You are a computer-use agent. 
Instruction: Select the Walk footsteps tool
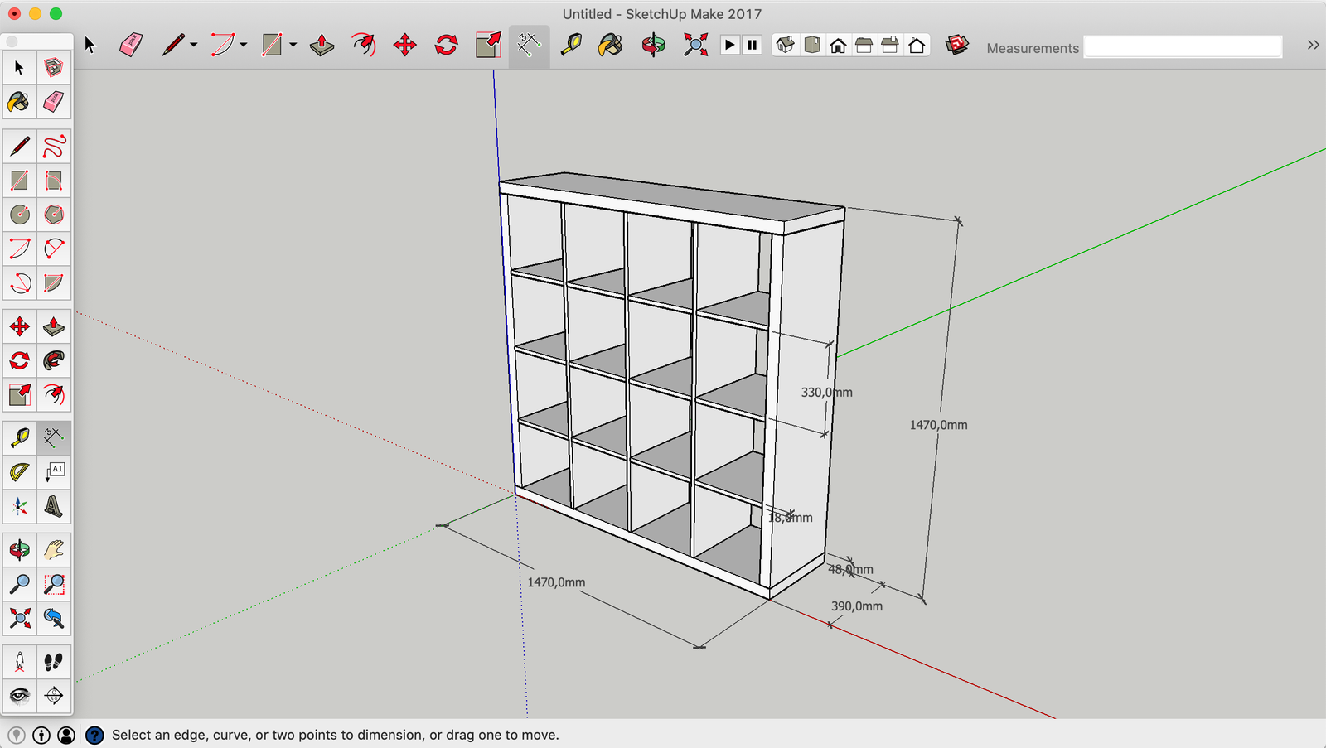[54, 662]
